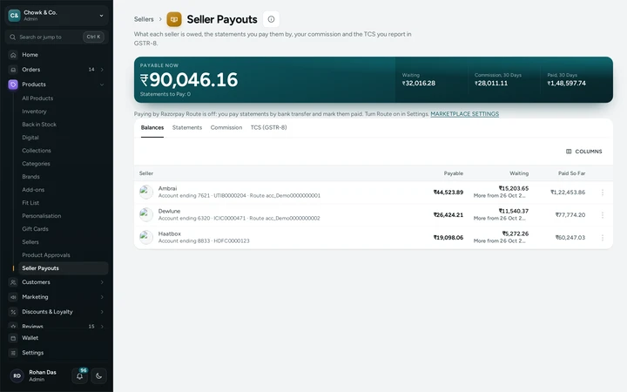Open row options menu for Dewlune

[x=603, y=215]
